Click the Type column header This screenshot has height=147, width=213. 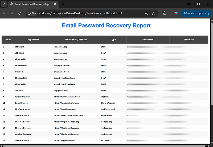pos(113,40)
